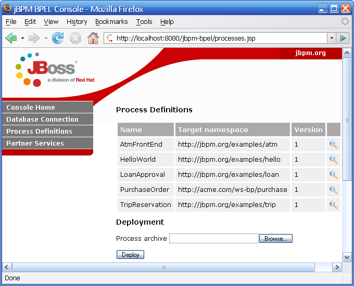
Task: Open Partner Services in the sidebar
Action: coord(47,143)
